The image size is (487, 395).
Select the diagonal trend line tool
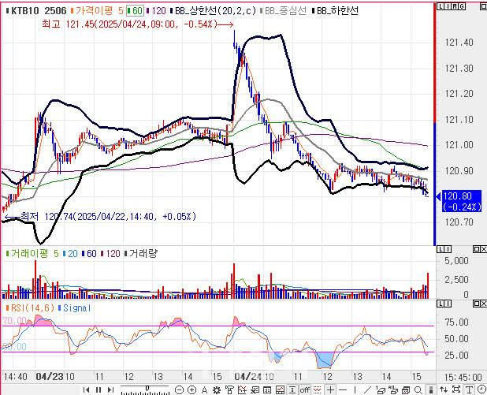click(366, 389)
